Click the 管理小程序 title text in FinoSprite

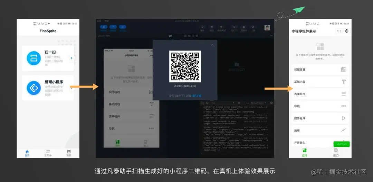54,82
